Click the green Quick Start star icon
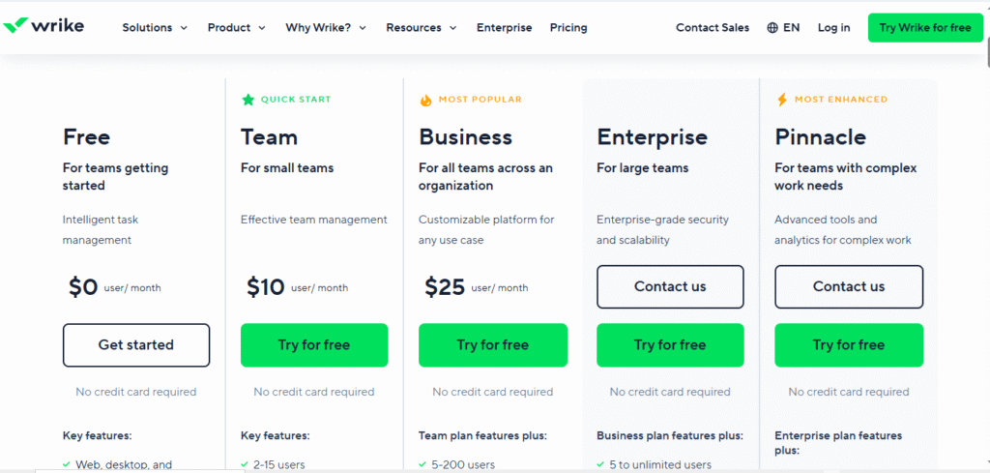The width and height of the screenshot is (990, 473). (247, 100)
